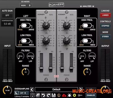Toggle the right Low Freq. 40Hz/100Hz switch
Image resolution: width=113 pixels, height=98 pixels.
point(87,41)
